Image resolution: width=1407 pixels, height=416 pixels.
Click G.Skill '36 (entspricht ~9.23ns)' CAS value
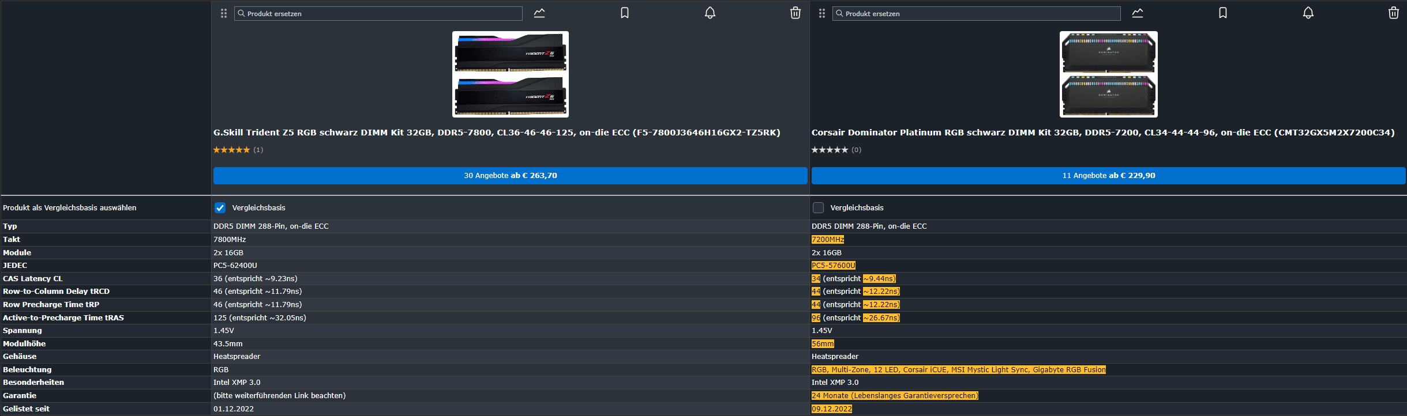[x=256, y=279]
